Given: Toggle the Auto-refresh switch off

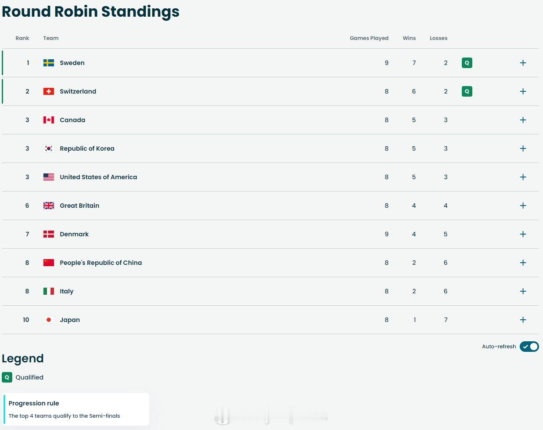Looking at the screenshot, I should (529, 347).
